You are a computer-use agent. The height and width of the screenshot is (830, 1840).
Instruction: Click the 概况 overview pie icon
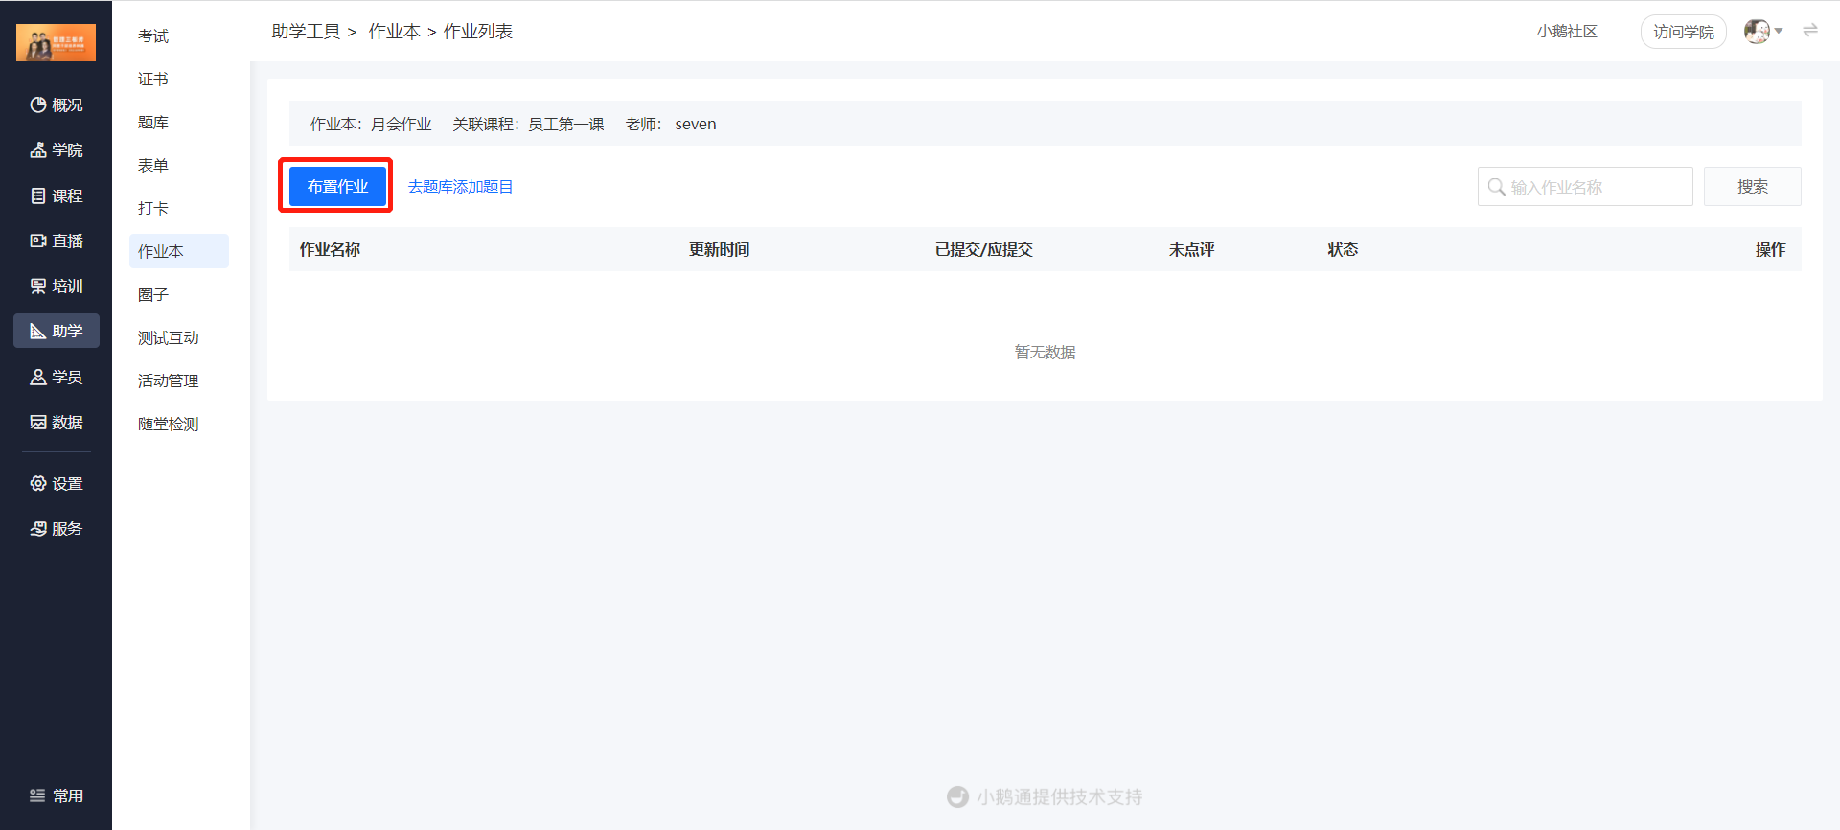click(37, 104)
